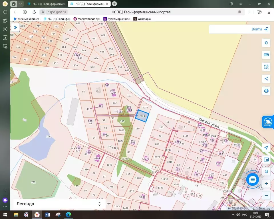The width and height of the screenshot is (274, 219).
Task: Open browser main menu hamburger
Action: click(241, 4)
